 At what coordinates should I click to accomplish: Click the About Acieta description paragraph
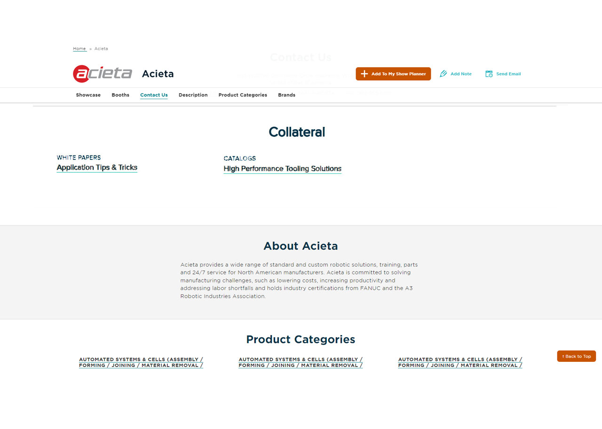tap(299, 281)
